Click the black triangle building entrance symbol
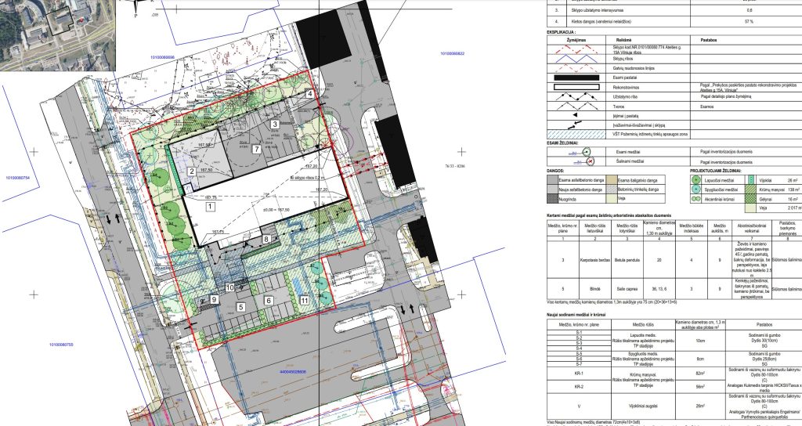Image resolution: width=802 pixels, height=426 pixels. [576, 116]
